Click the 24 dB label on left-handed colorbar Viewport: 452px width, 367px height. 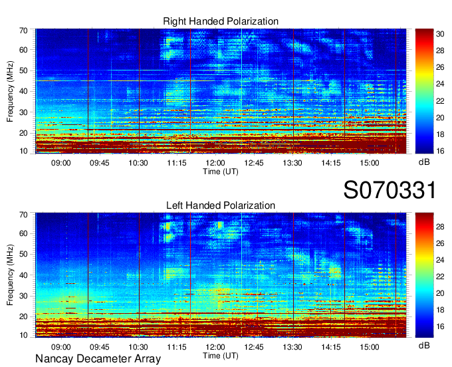coord(440,260)
